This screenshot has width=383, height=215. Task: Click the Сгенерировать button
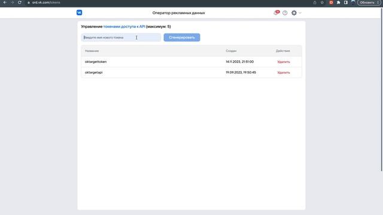tap(182, 38)
